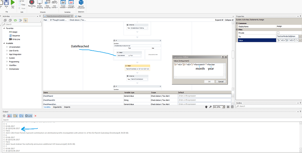The width and height of the screenshot is (302, 153).
Task: Click Cancel in the Expression Editor
Action: click(x=221, y=82)
